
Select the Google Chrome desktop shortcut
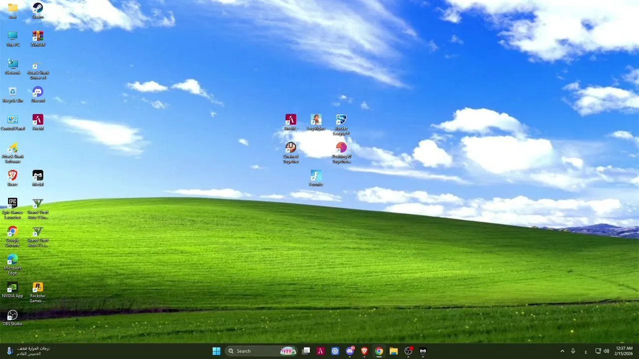point(12,236)
